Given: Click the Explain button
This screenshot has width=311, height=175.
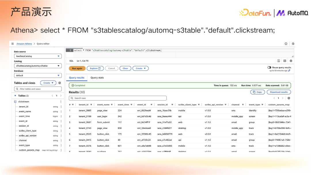Looking at the screenshot, I should click(95, 69).
